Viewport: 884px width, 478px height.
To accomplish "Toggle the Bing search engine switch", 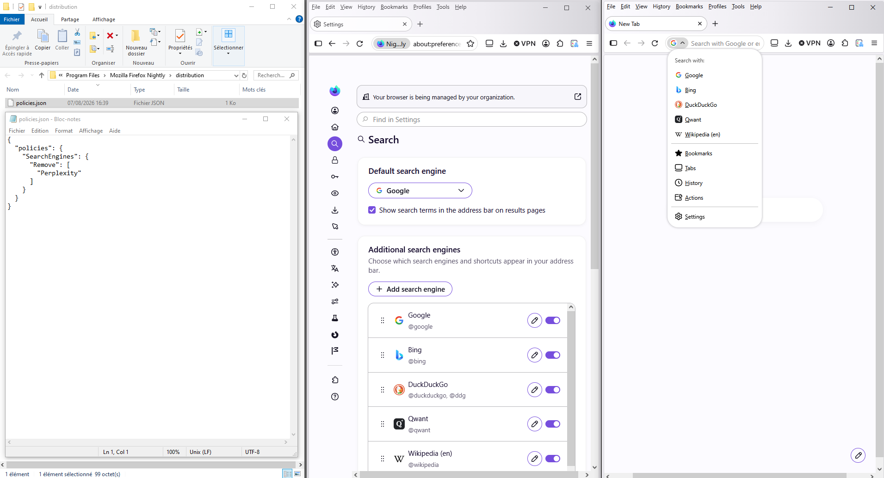I will [553, 355].
